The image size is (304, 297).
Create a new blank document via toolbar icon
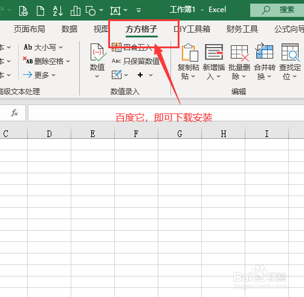point(40,10)
